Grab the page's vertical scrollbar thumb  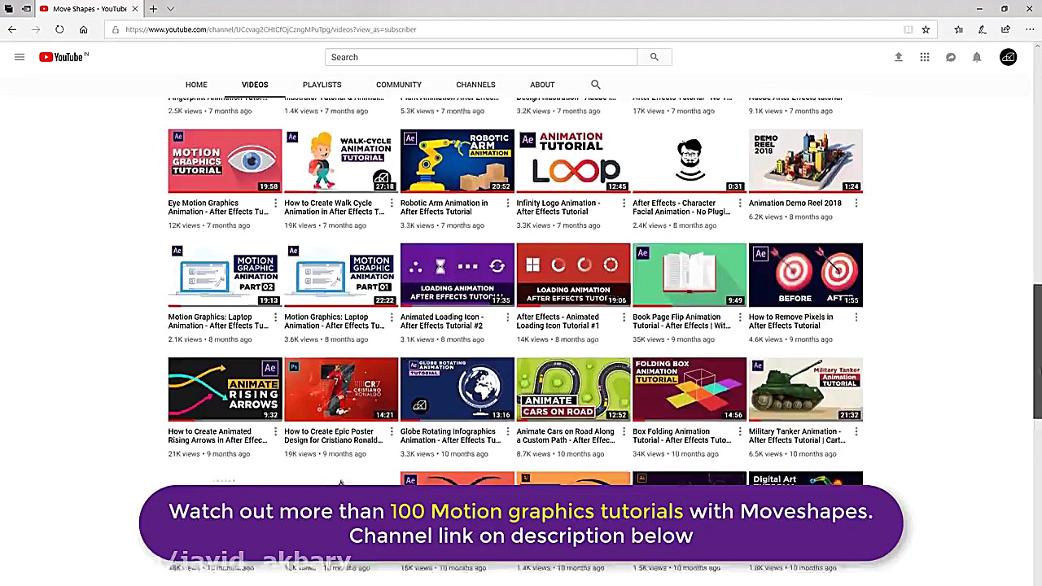point(1037,352)
